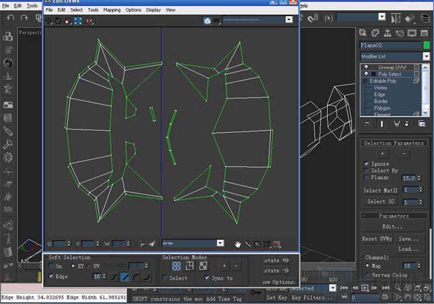Open the All IDs dropdown

[x=220, y=243]
